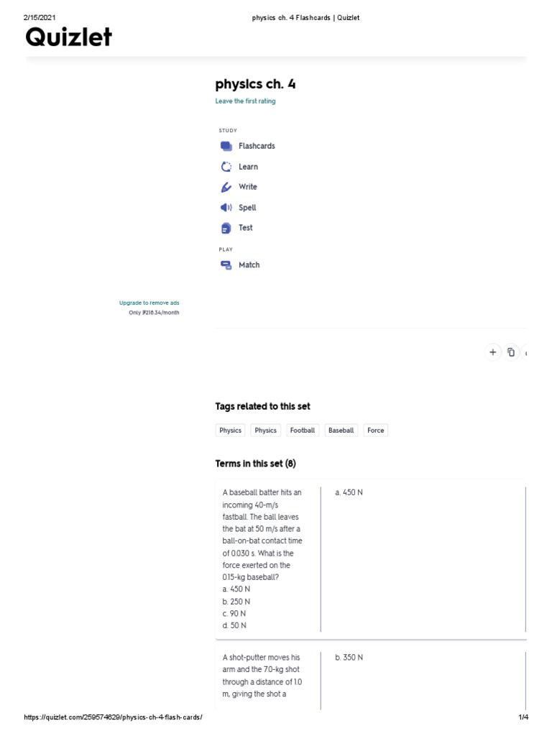Play the Match game icon
This screenshot has width=552, height=736.
(x=226, y=265)
